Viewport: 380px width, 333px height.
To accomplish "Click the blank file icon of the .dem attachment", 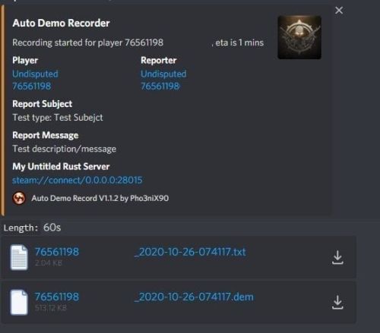I will coord(19,303).
